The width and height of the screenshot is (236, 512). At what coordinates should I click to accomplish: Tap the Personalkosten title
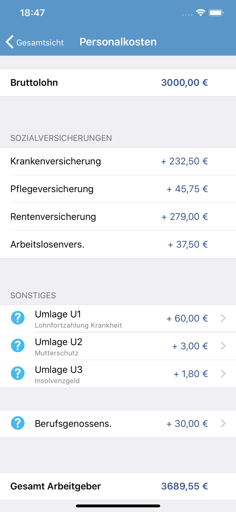[x=118, y=42]
